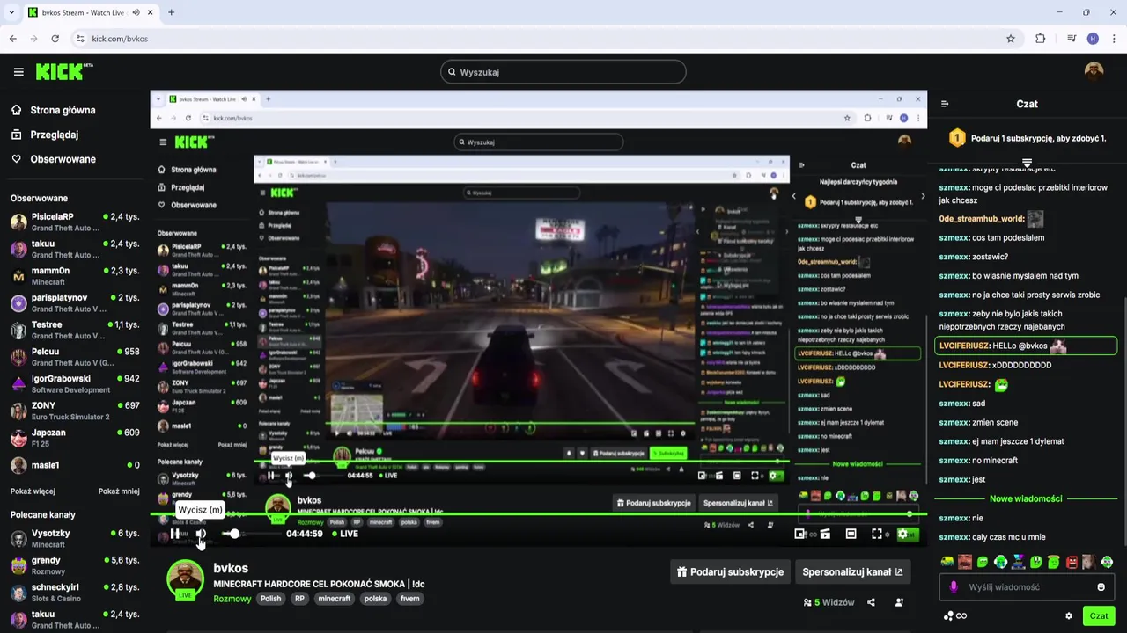Screen dimensions: 1127x633
Task: Click the Kick logo
Action: tap(63, 72)
